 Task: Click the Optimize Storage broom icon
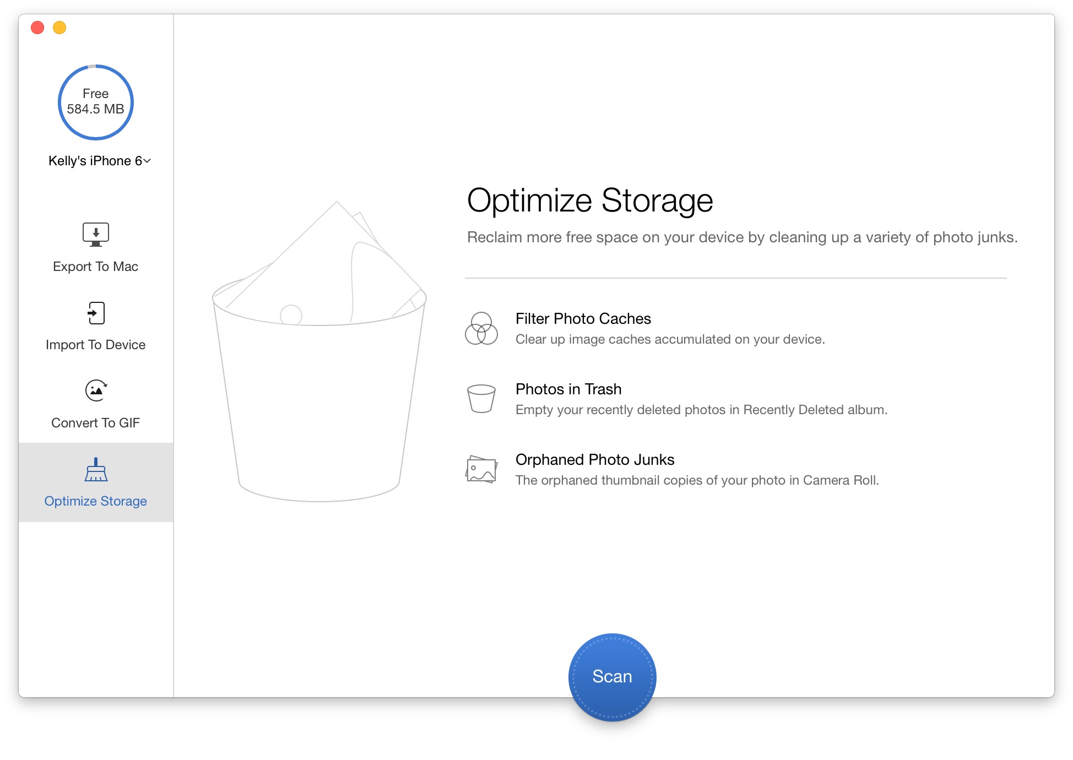pyautogui.click(x=96, y=469)
